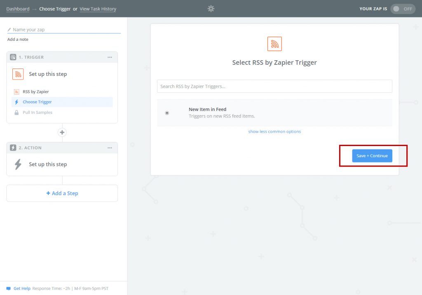This screenshot has height=295, width=422.
Task: Click the Search RSS by Zapier Triggers field
Action: tap(274, 86)
